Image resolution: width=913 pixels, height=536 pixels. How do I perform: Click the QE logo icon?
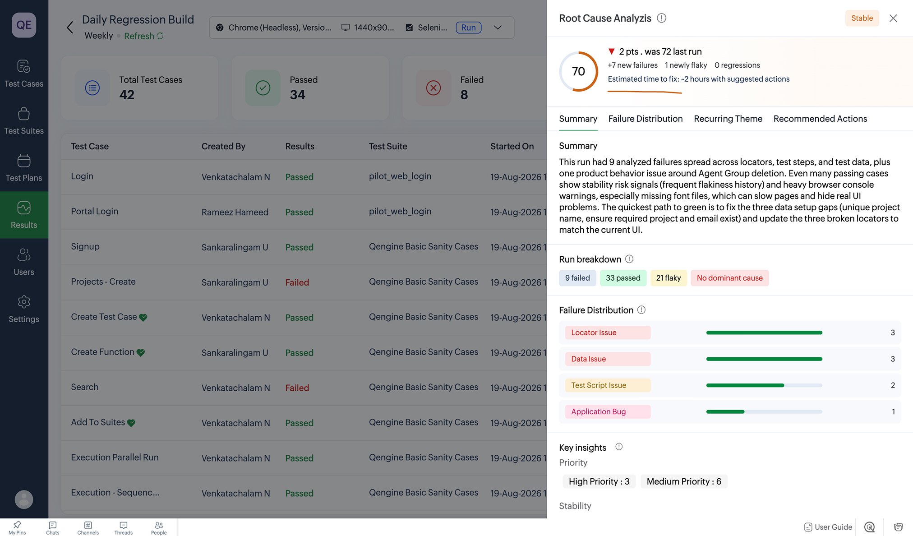(24, 25)
